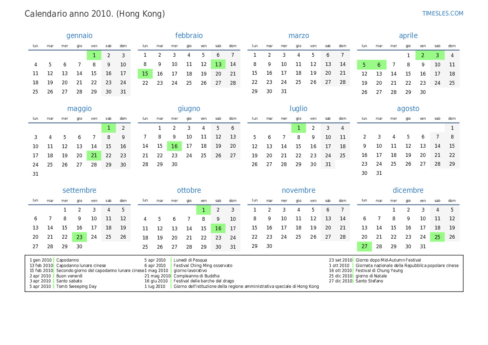Select highlighted 2 in aprile

click(x=422, y=55)
